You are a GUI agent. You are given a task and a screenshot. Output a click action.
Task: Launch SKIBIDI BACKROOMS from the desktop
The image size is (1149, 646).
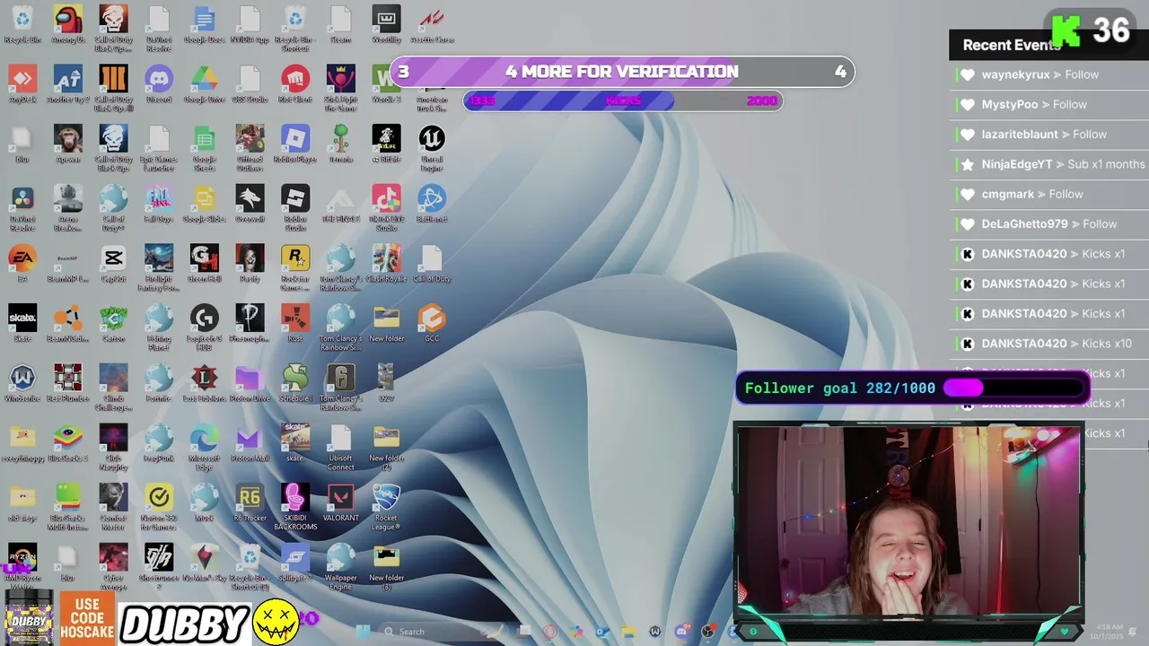tap(295, 507)
